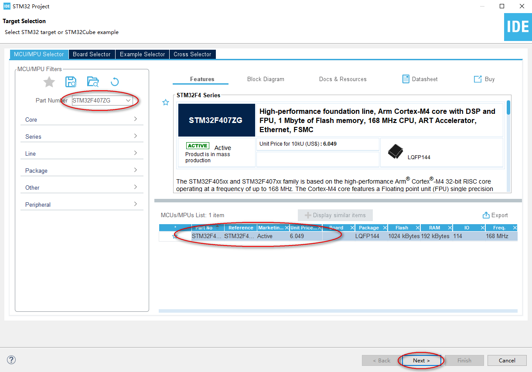Switch to Example Selector tab
Viewport: 532px width, 372px height.
pyautogui.click(x=142, y=55)
